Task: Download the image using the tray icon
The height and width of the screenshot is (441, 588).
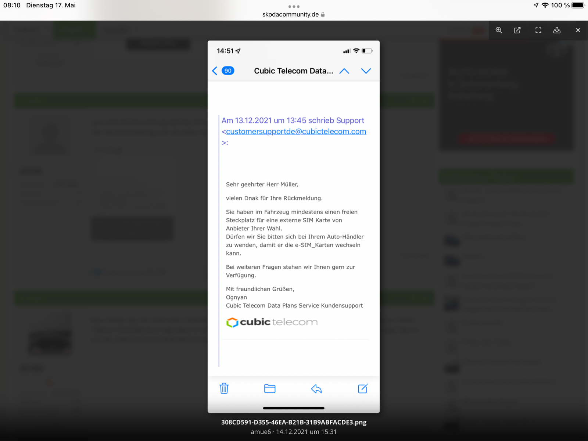Action: pos(557,30)
